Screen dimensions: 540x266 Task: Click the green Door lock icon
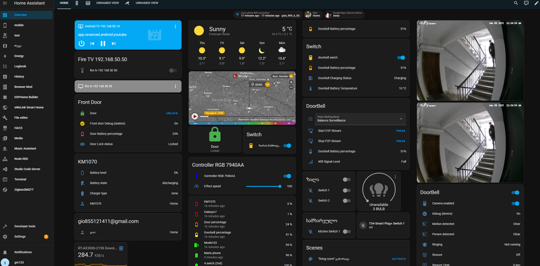215,134
